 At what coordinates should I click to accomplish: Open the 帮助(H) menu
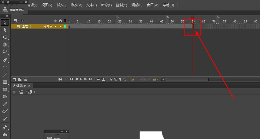tap(168, 5)
